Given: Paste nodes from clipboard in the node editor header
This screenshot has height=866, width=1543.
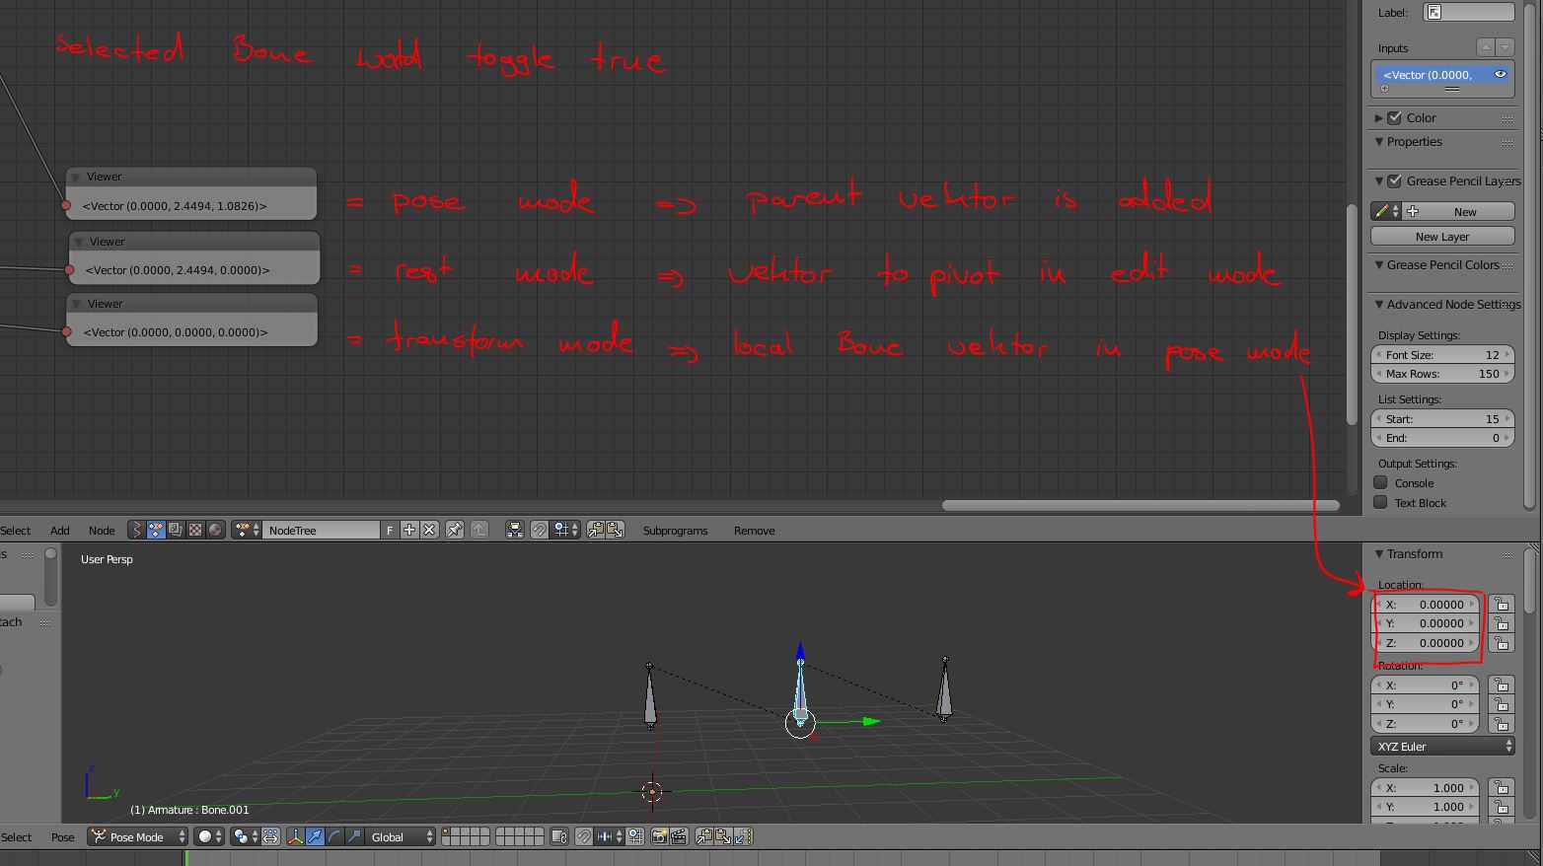Looking at the screenshot, I should click(615, 531).
